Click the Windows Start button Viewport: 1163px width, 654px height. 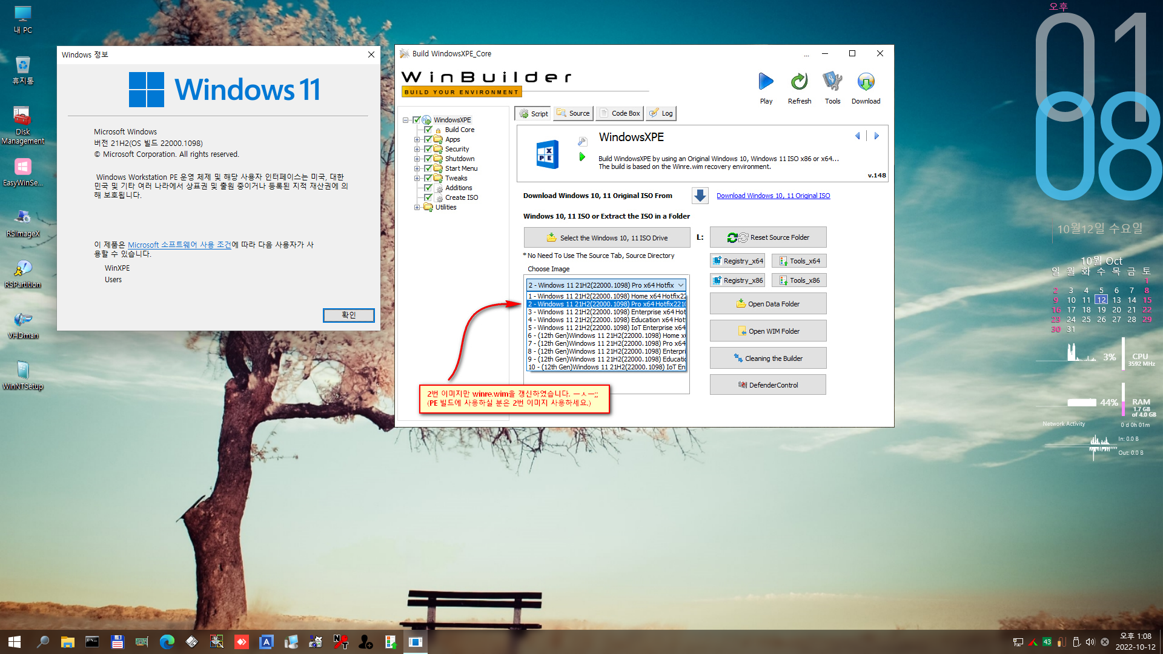(15, 642)
